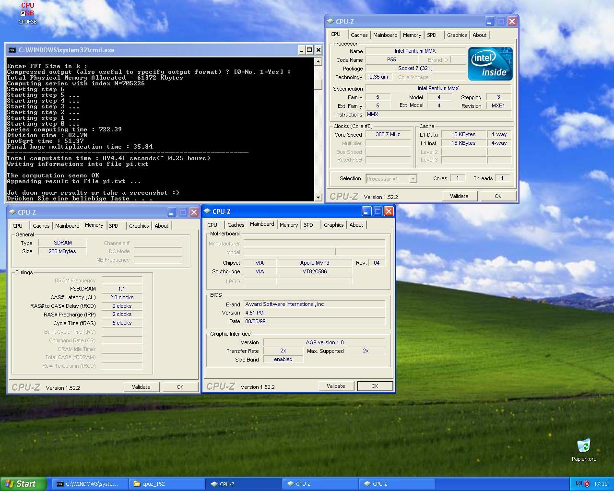Viewport: 614px width, 491px height.
Task: Click the AGP version 1.0 field
Action: tap(324, 342)
